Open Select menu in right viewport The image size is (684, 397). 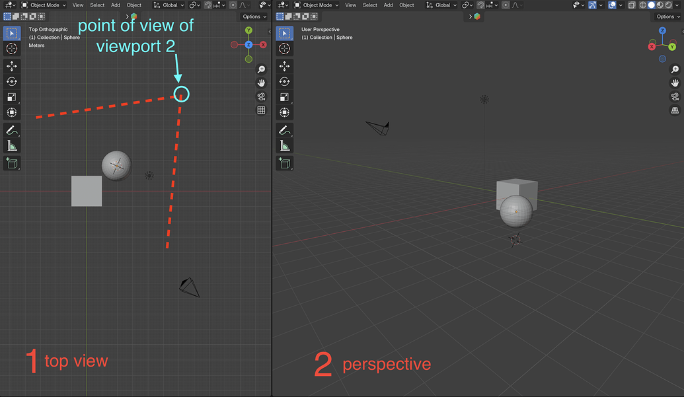coord(369,5)
